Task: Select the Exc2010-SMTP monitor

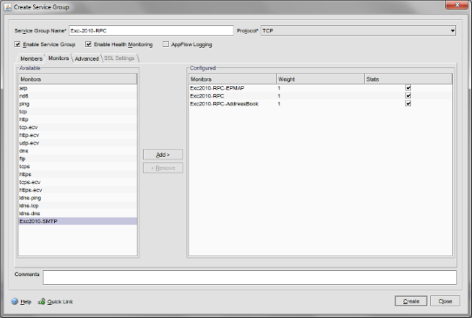Action: (78, 221)
